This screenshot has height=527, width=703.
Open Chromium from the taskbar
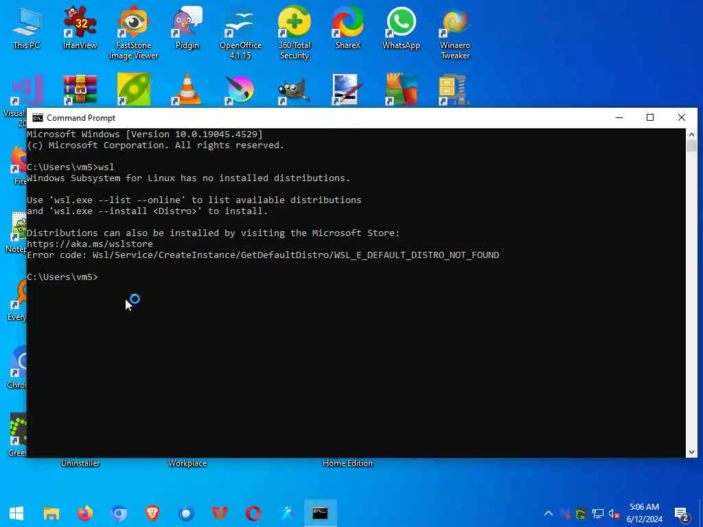tap(119, 513)
